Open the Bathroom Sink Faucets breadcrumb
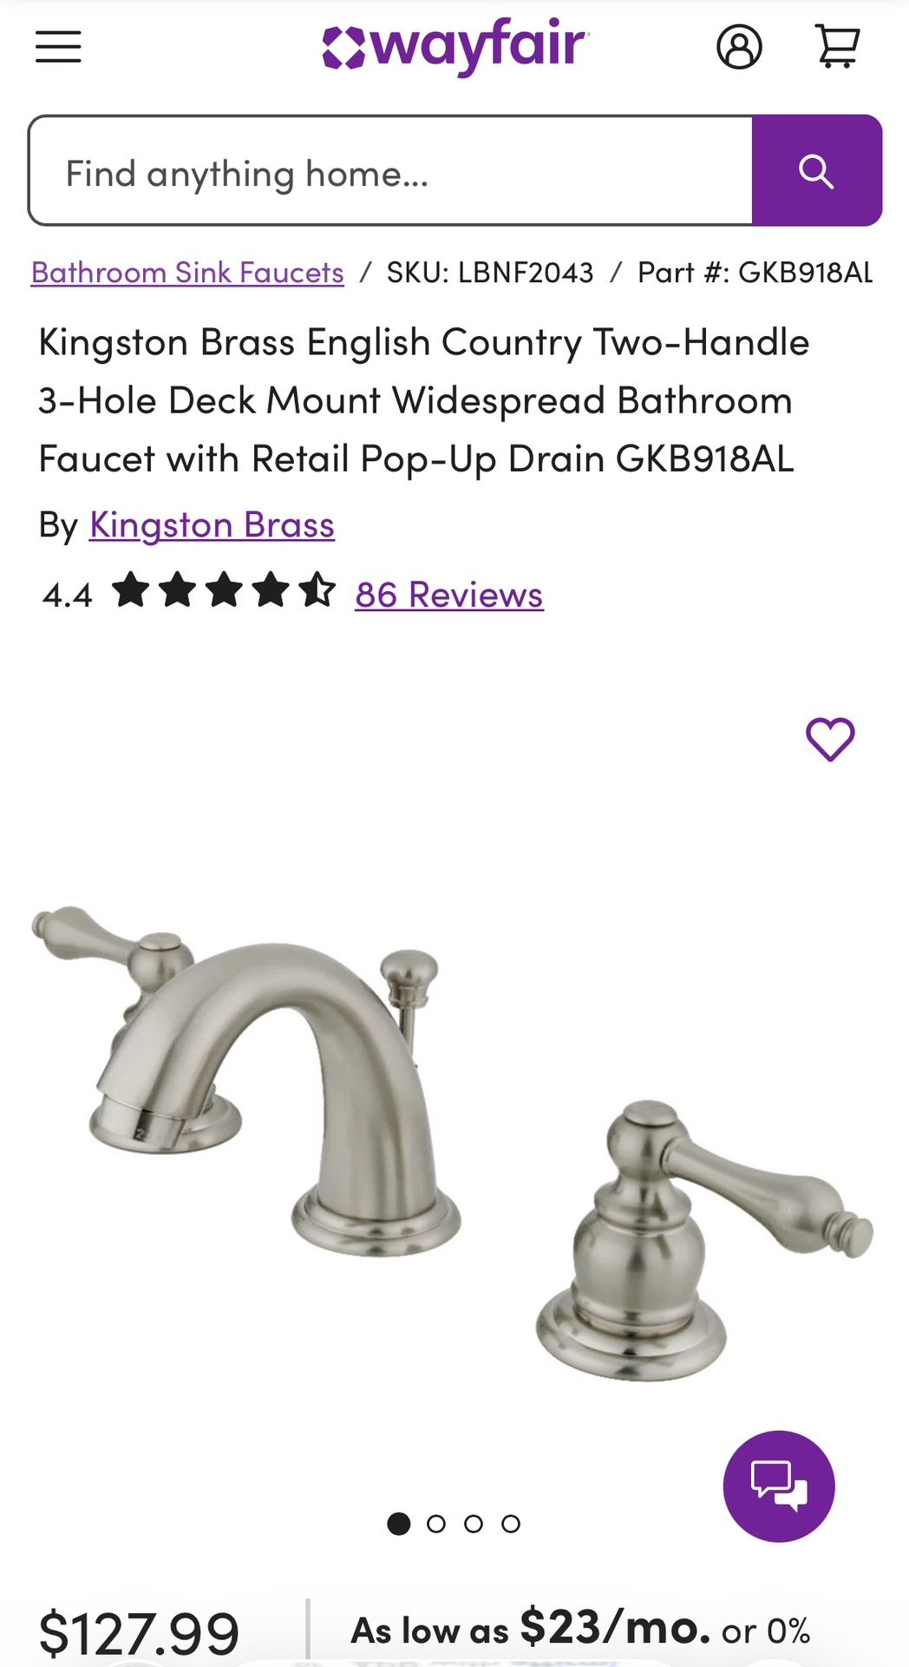Image resolution: width=909 pixels, height=1667 pixels. 187,273
